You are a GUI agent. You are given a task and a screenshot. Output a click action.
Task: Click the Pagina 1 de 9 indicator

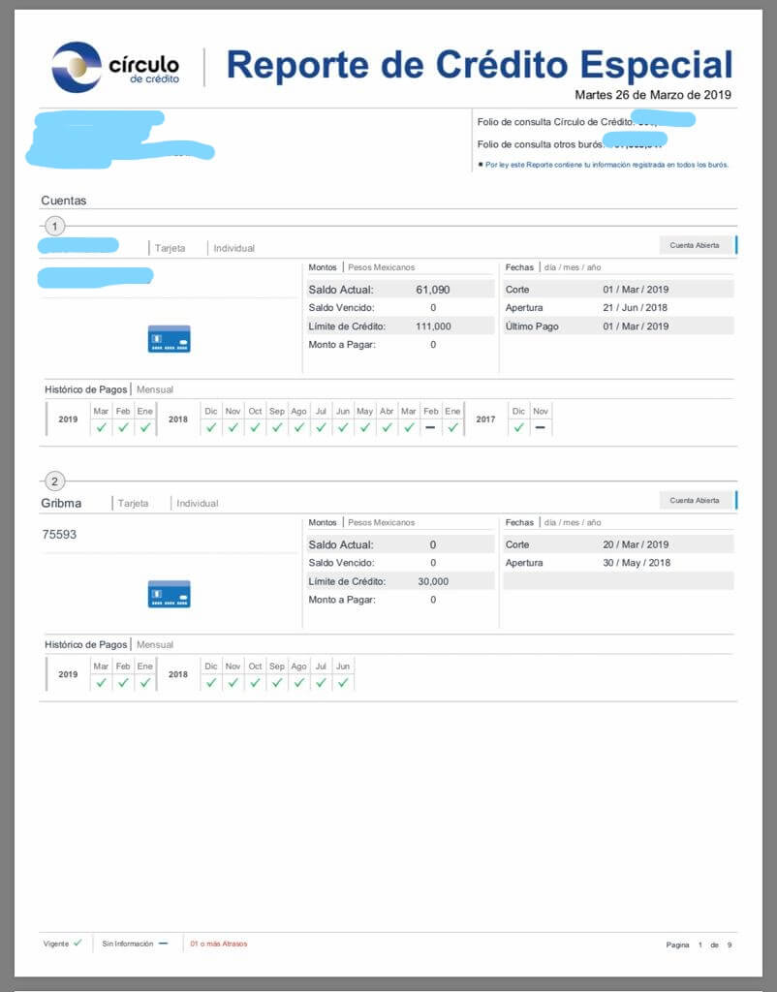coord(696,943)
